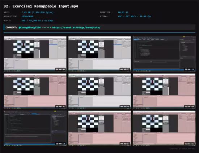Click the title "32. Exercise1 Remappable Input.mp4"
The height and width of the screenshot is (153, 199).
(41, 6)
